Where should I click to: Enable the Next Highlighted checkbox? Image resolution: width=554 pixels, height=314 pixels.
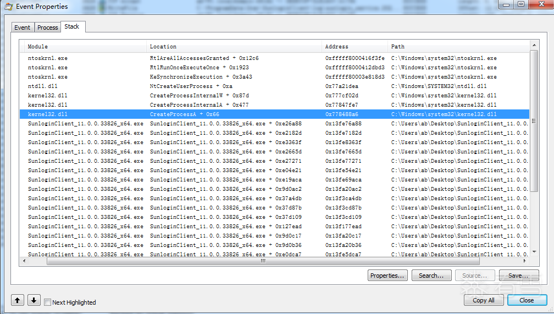click(47, 302)
